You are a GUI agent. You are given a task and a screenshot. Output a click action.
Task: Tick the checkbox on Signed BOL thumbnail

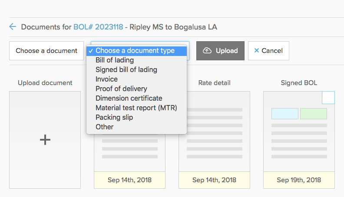328,98
